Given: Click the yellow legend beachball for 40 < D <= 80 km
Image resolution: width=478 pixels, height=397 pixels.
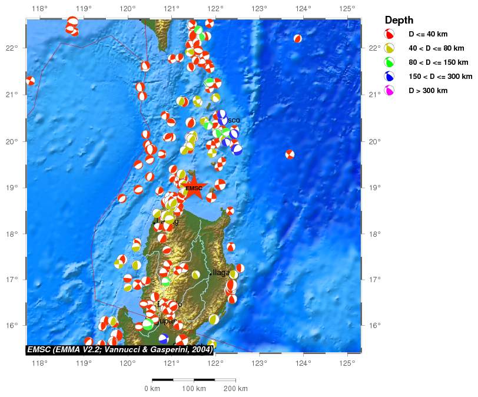Looking at the screenshot, I should coord(389,48).
